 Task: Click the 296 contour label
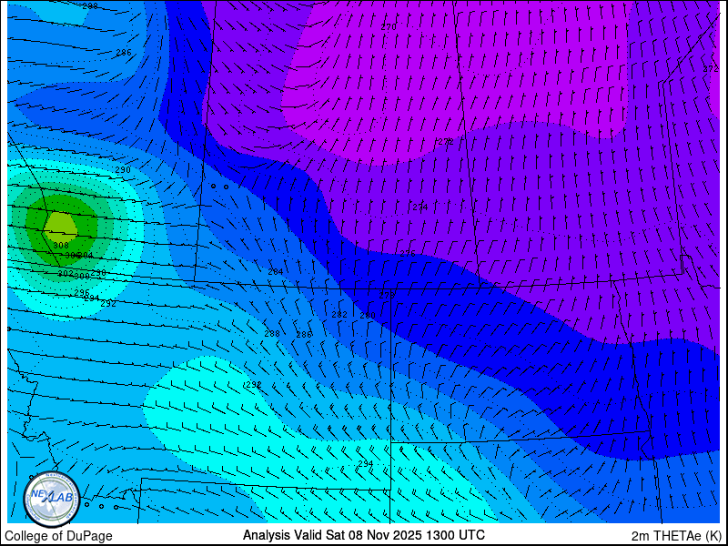[82, 293]
